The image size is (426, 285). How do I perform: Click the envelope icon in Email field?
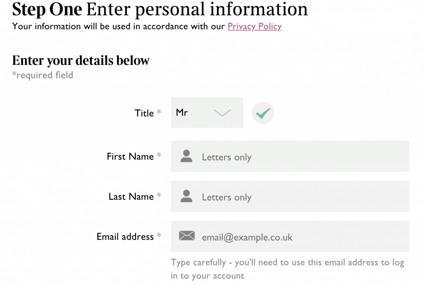pyautogui.click(x=187, y=236)
